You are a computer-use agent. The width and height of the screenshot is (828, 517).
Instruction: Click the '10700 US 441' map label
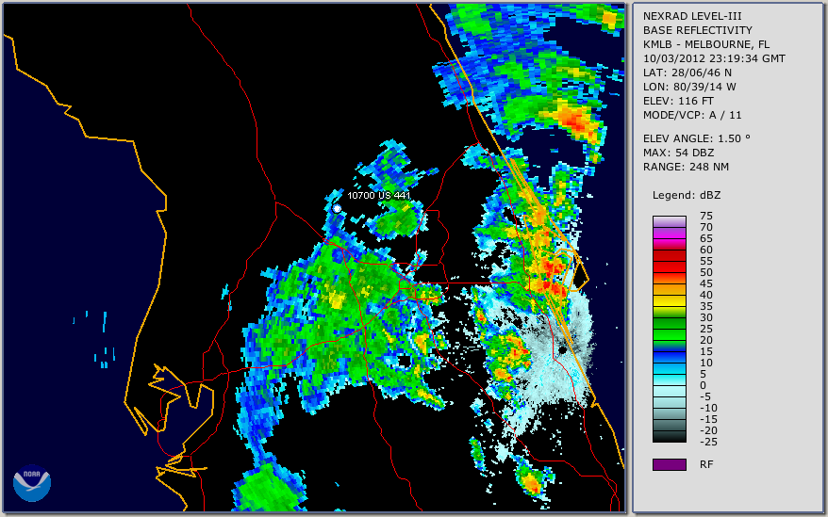(378, 195)
